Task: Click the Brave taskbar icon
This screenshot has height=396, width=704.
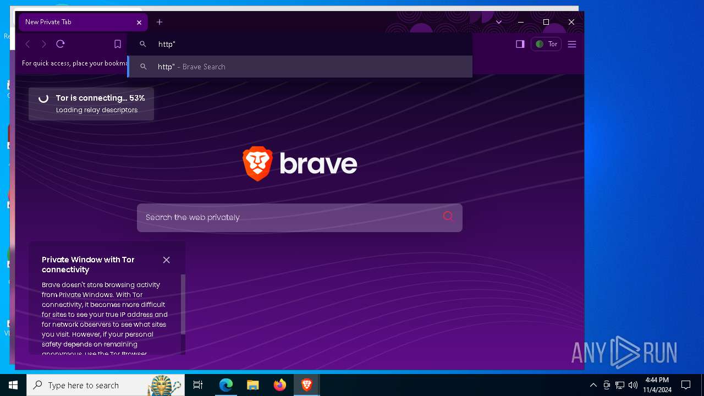Action: pos(307,385)
